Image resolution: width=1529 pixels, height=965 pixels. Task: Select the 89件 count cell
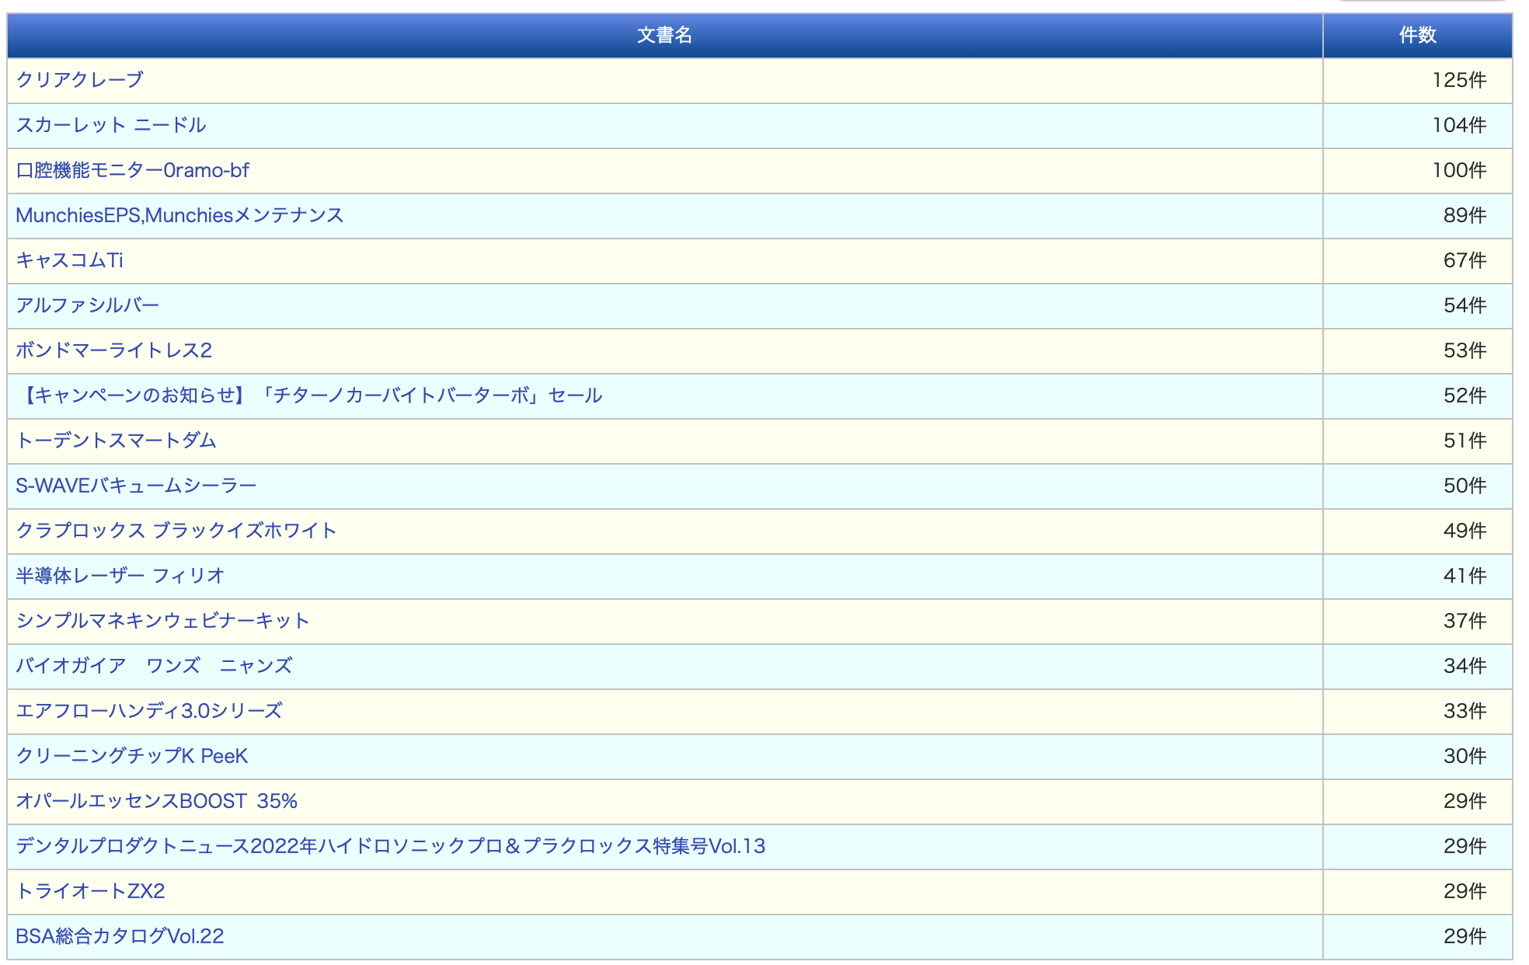coord(1418,216)
